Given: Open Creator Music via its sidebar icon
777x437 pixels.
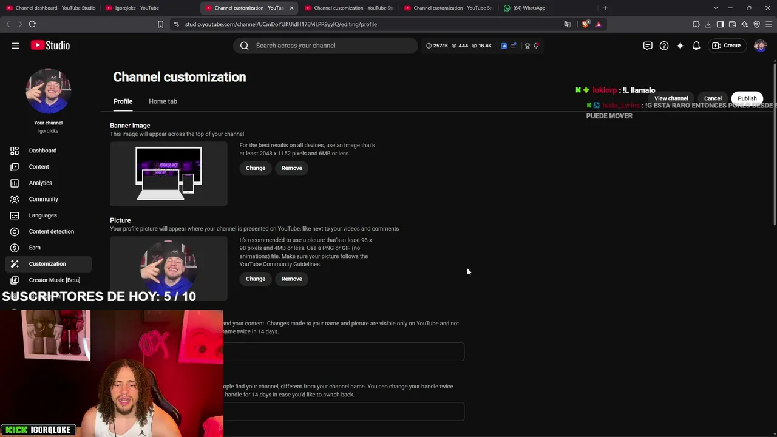Looking at the screenshot, I should [x=15, y=280].
